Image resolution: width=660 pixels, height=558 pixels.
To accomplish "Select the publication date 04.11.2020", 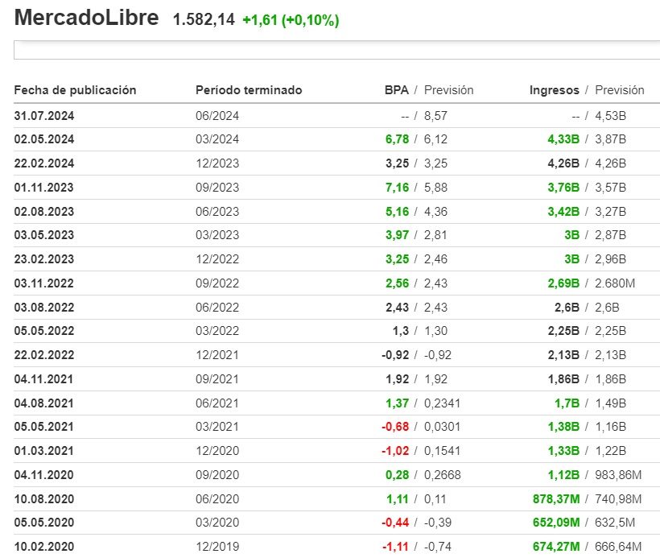I will pyautogui.click(x=44, y=475).
